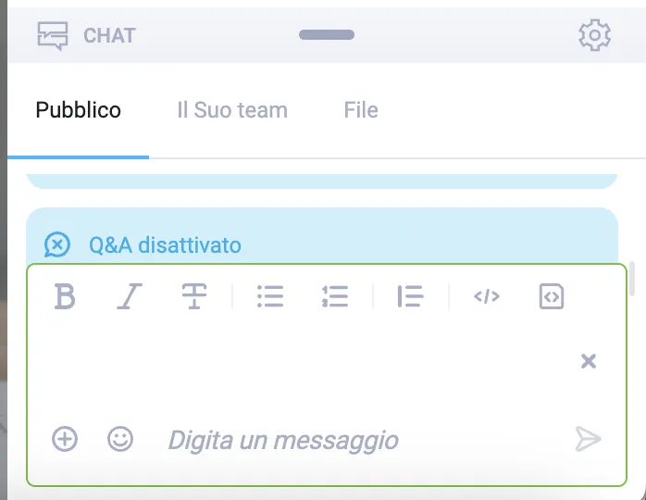This screenshot has width=646, height=500.
Task: Switch to Il Suo team tab
Action: click(232, 110)
